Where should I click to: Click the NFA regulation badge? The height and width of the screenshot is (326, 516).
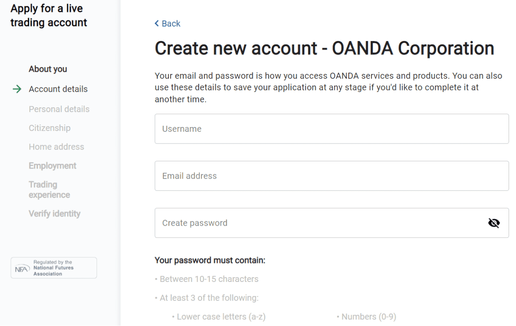[53, 267]
